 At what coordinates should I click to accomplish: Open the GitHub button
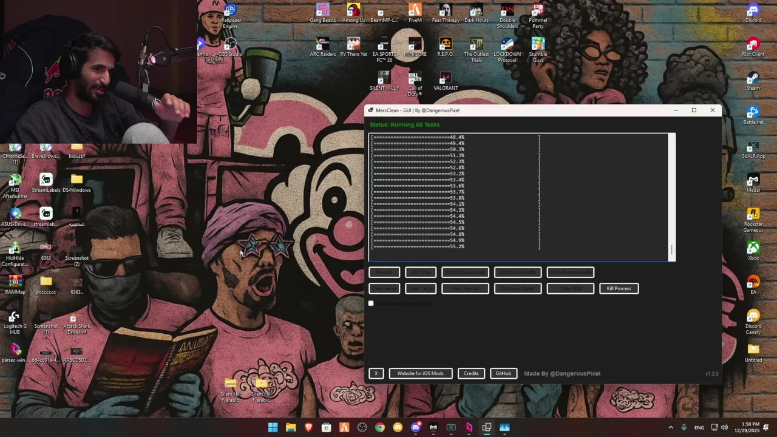coord(503,373)
